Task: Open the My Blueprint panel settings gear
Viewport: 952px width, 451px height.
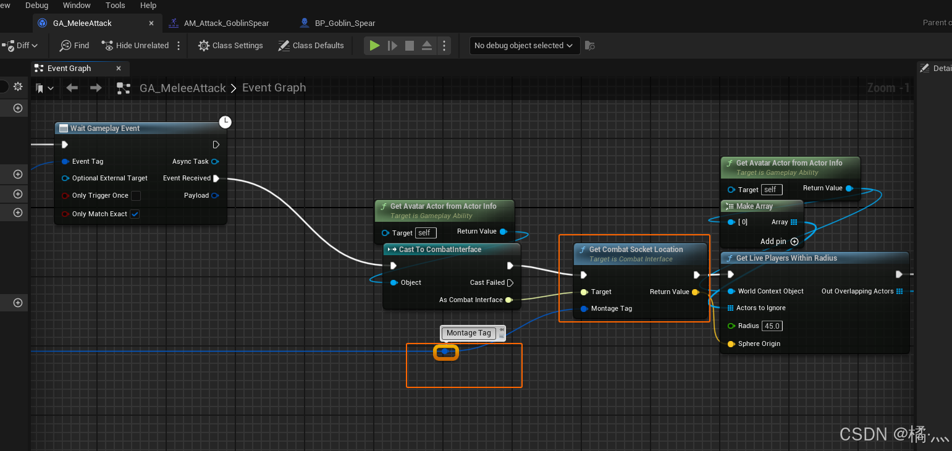Action: point(18,86)
